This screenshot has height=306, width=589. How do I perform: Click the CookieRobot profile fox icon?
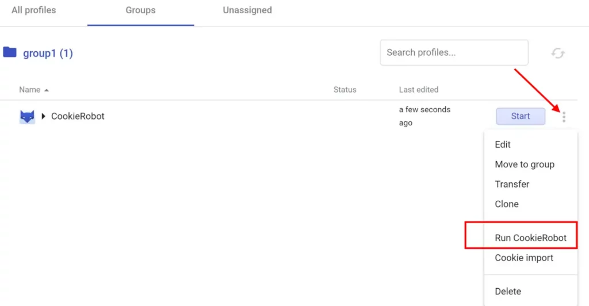(x=27, y=116)
